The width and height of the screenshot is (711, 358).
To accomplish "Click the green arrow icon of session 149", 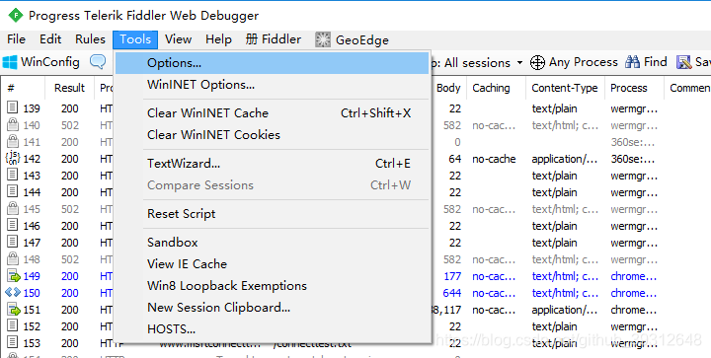I will pos(14,275).
